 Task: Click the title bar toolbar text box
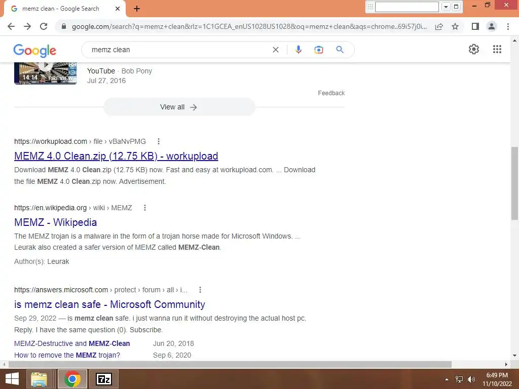point(407,7)
